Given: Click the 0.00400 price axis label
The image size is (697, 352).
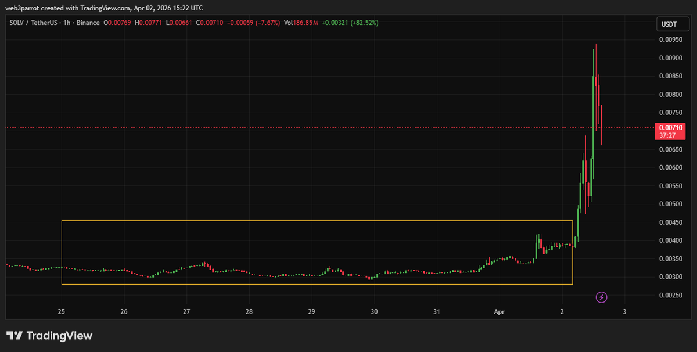Looking at the screenshot, I should [x=671, y=240].
